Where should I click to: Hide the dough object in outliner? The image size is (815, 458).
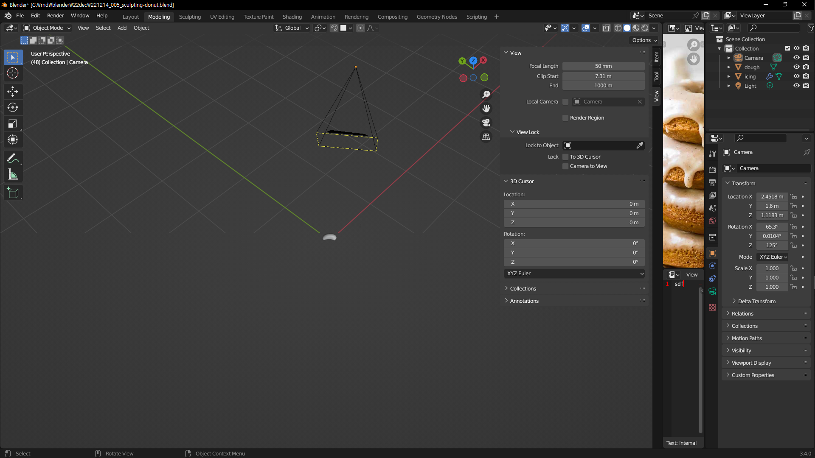tap(796, 67)
